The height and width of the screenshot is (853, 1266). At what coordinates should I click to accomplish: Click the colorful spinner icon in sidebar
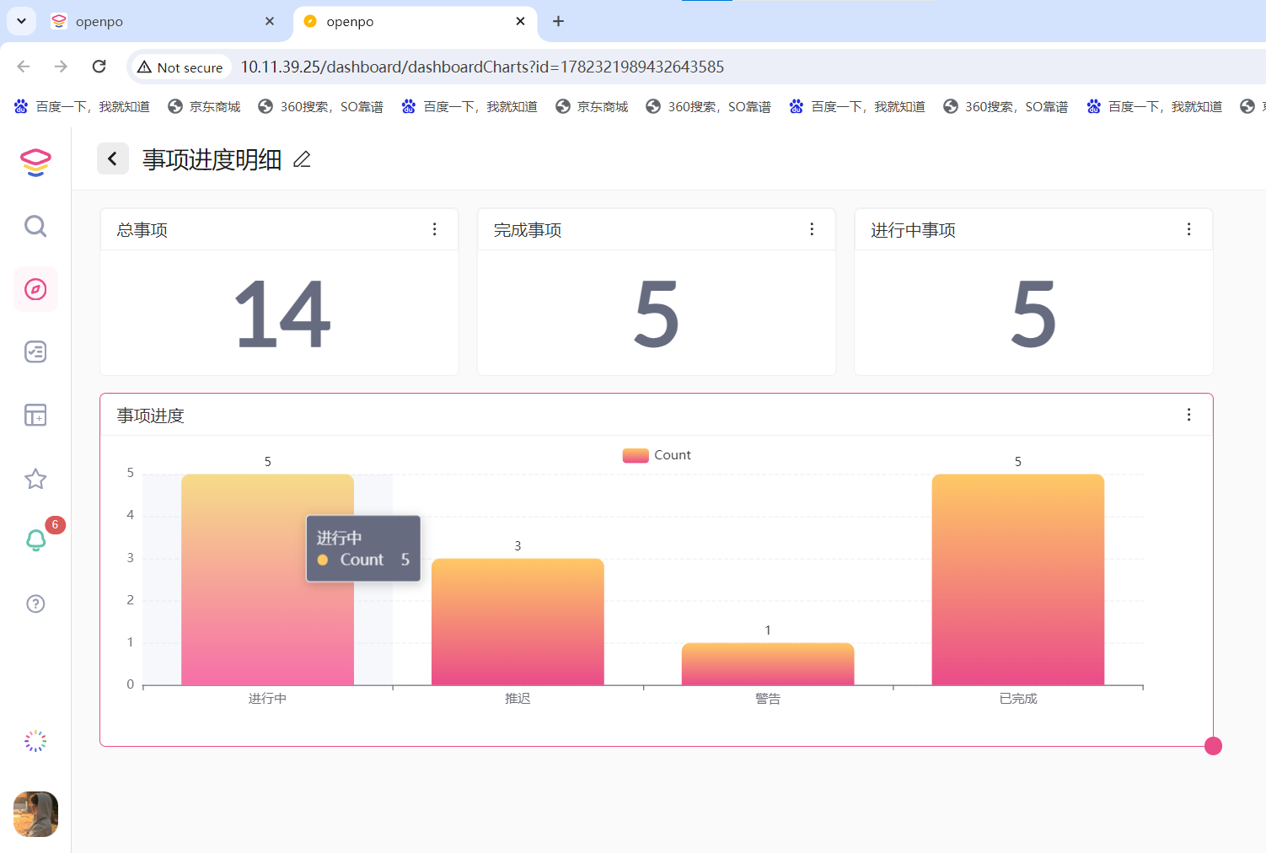point(35,741)
